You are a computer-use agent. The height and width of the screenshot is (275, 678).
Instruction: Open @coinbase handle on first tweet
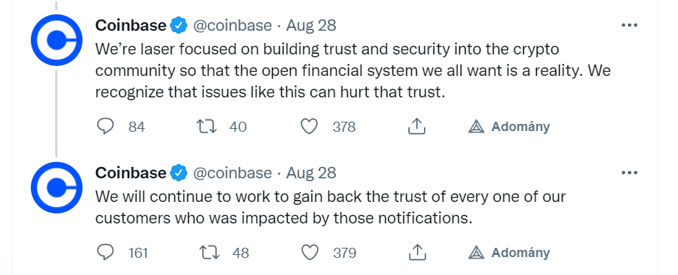[x=232, y=26]
